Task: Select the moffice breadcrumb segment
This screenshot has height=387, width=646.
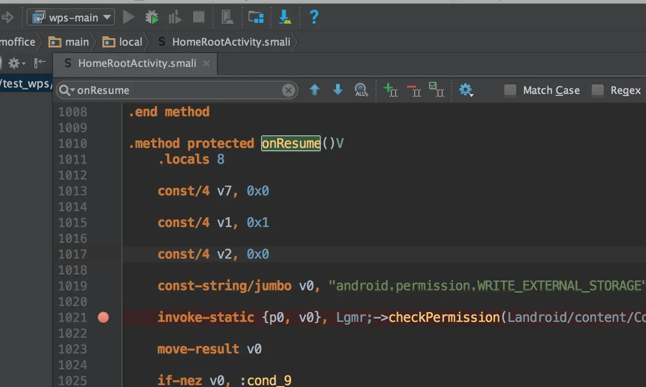Action: [x=18, y=42]
